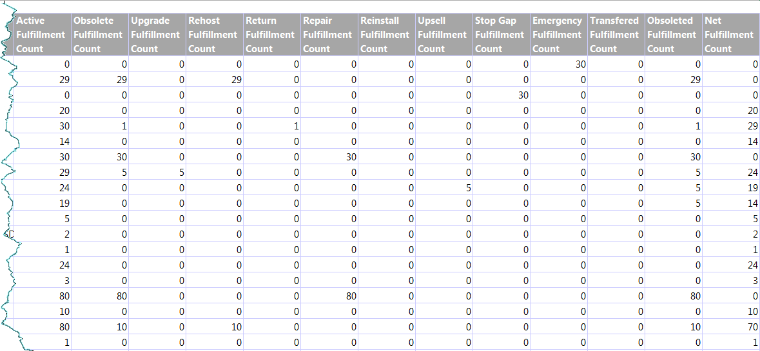The height and width of the screenshot is (351, 760).
Task: Select the Rehost Fulfillment Count header
Action: [x=215, y=35]
